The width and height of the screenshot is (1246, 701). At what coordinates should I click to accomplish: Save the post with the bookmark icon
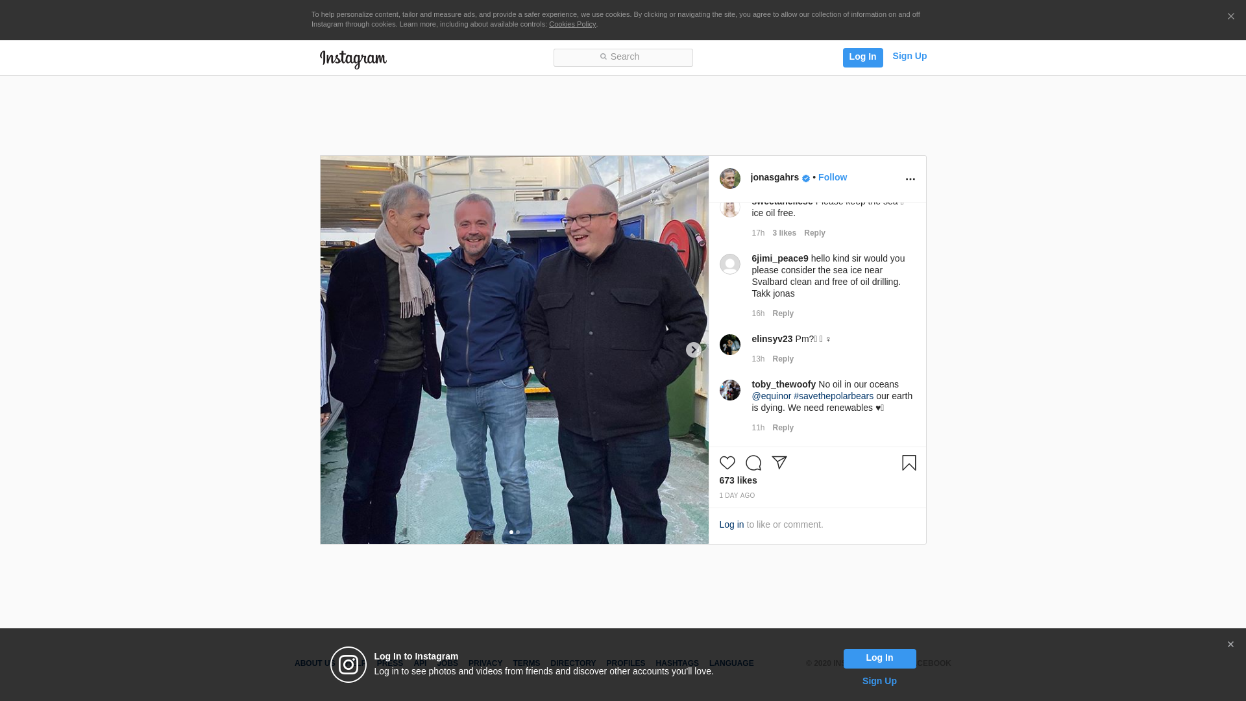[x=909, y=463]
